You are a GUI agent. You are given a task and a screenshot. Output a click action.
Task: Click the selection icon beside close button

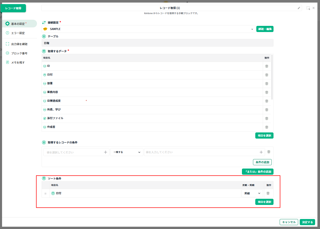click(308, 8)
